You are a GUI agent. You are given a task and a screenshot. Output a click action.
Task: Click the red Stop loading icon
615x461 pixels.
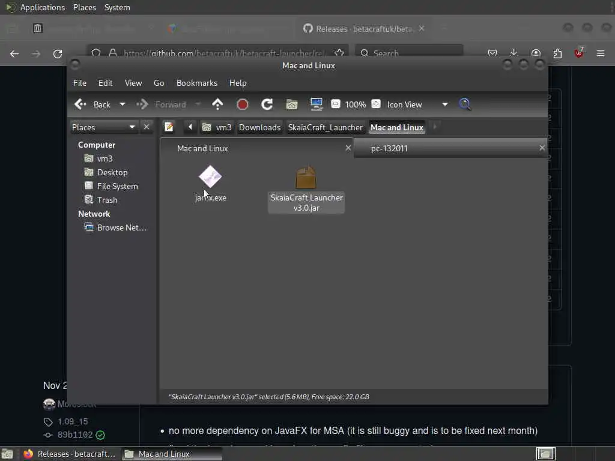tap(243, 104)
